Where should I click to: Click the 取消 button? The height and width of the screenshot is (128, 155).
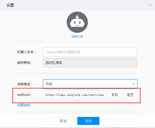point(63,121)
